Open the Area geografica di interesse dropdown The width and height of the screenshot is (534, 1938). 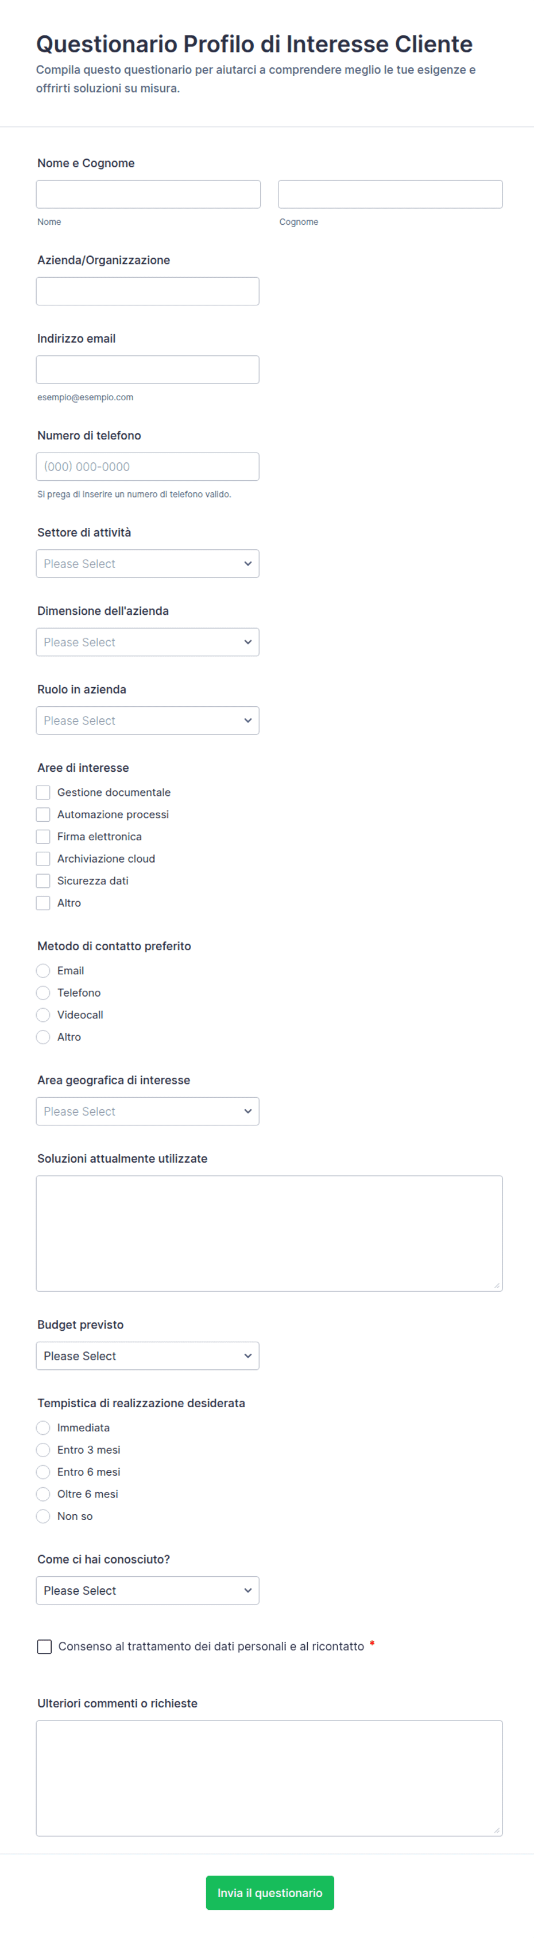(147, 1111)
